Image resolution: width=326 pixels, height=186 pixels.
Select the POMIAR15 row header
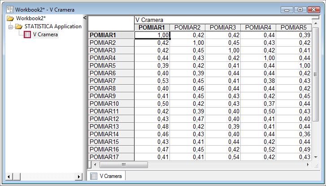point(111,142)
